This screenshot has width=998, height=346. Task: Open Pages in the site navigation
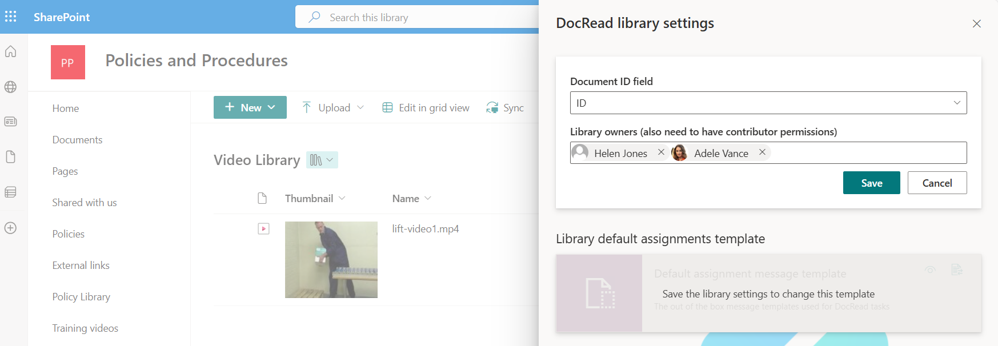(x=65, y=171)
